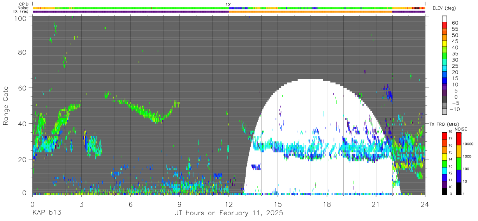Click the '−10' label on the ELEV colorbar
The height and width of the screenshot is (221, 478).
coord(455,110)
